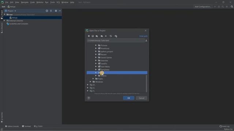The width and height of the screenshot is (234, 131).
Task: Click Search Everywhere magnifier icon
Action: (x=232, y=7)
